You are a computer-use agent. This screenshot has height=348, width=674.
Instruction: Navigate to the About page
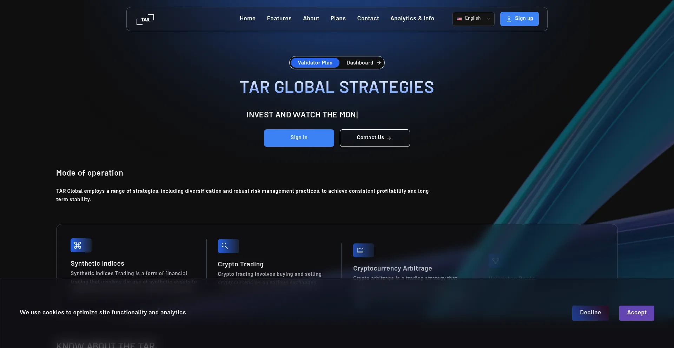point(311,19)
